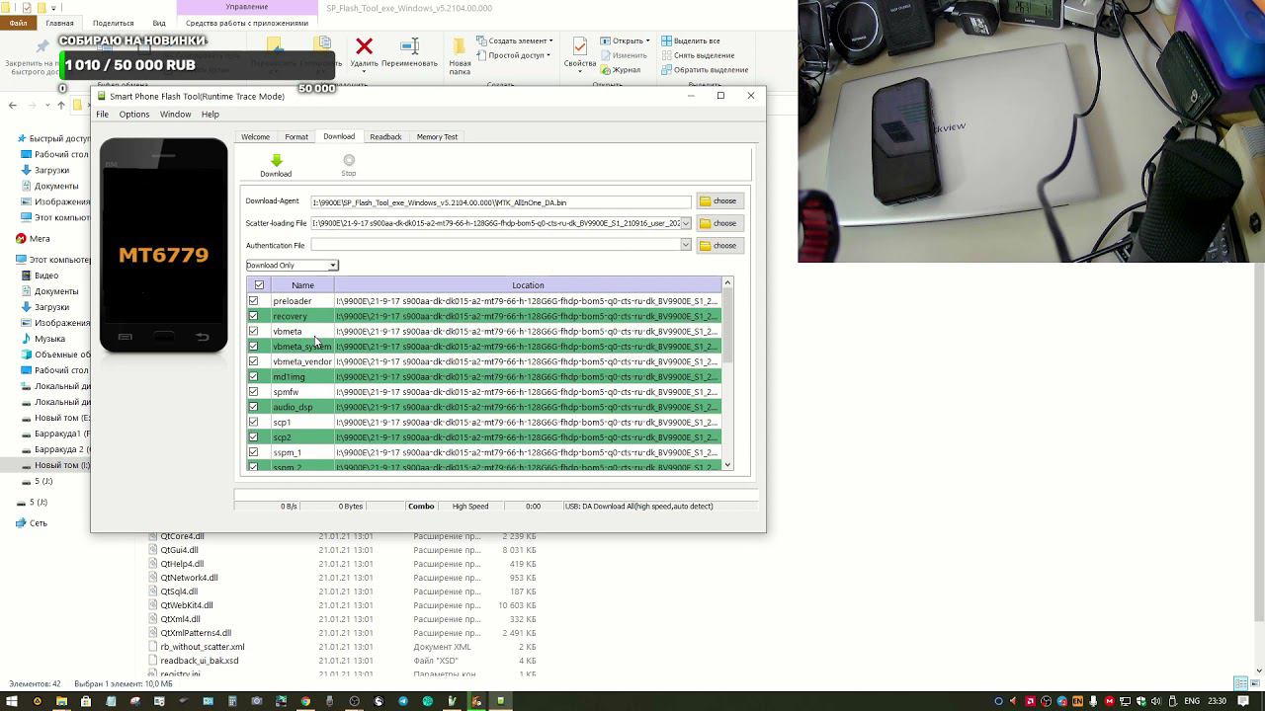1265x711 pixels.
Task: Switch to the Format tab
Action: pyautogui.click(x=296, y=137)
